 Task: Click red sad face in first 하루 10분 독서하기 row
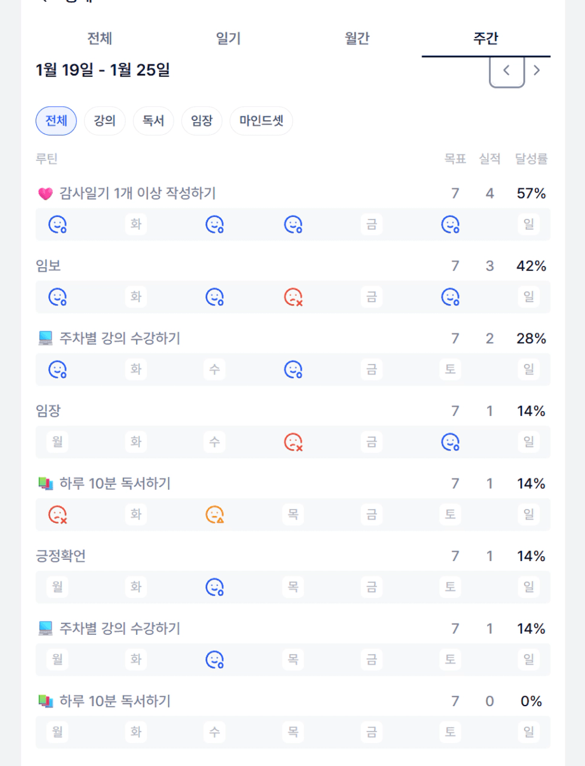pyautogui.click(x=58, y=514)
